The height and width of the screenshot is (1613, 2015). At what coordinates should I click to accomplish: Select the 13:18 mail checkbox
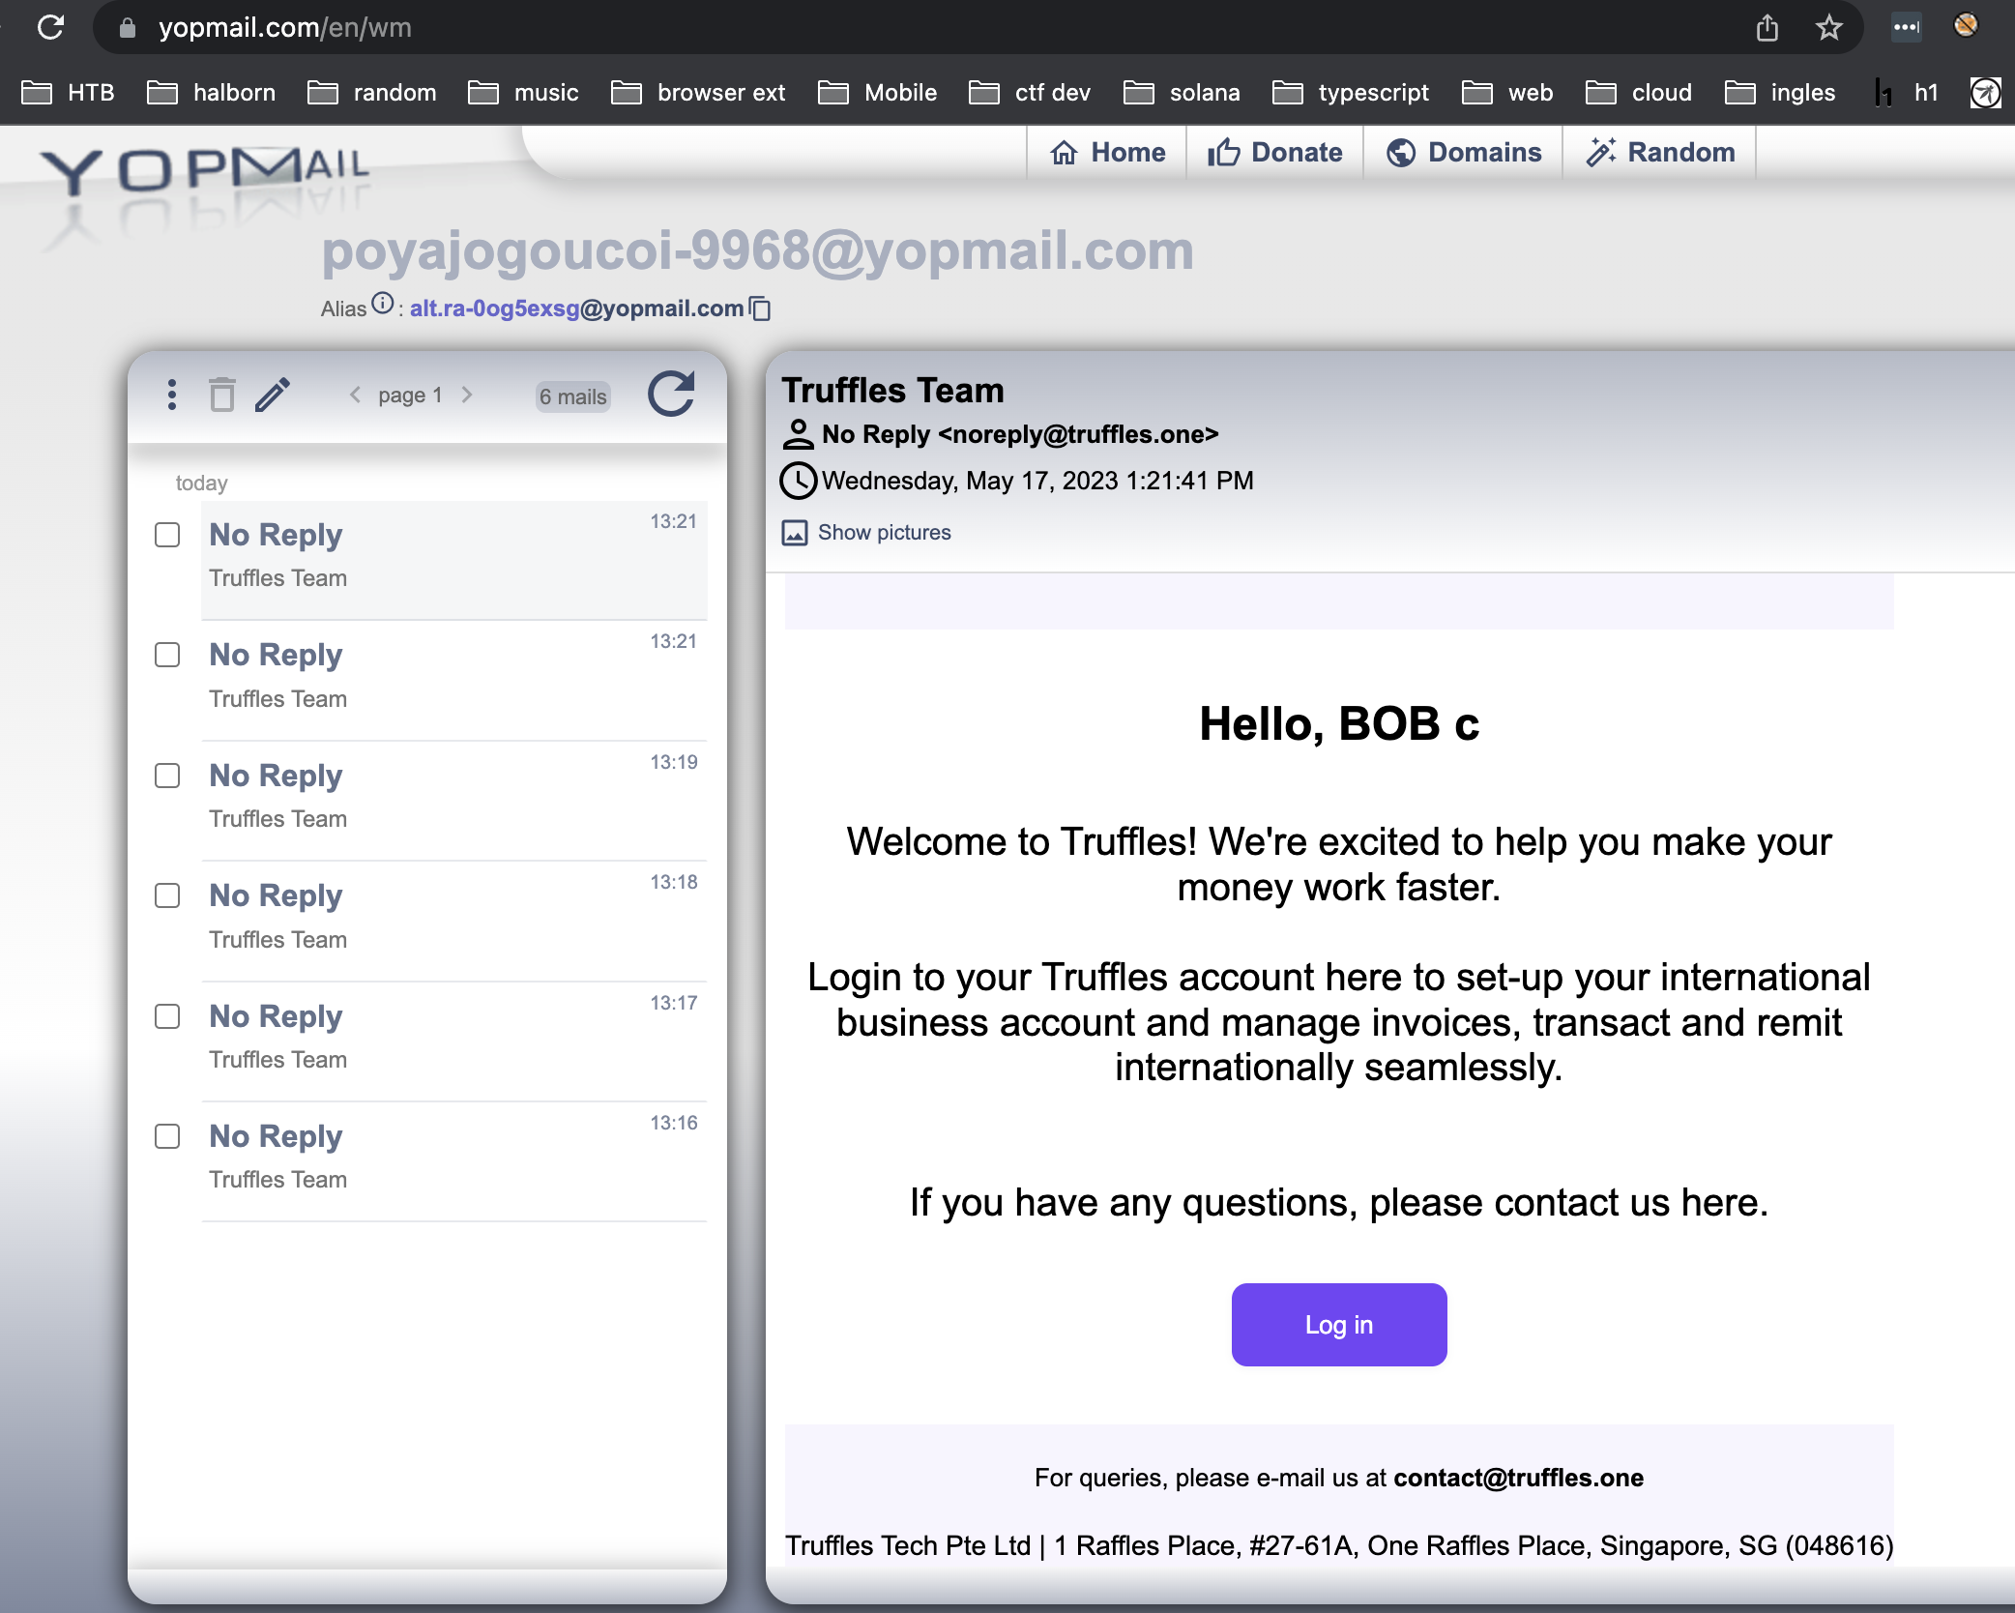[x=167, y=895]
